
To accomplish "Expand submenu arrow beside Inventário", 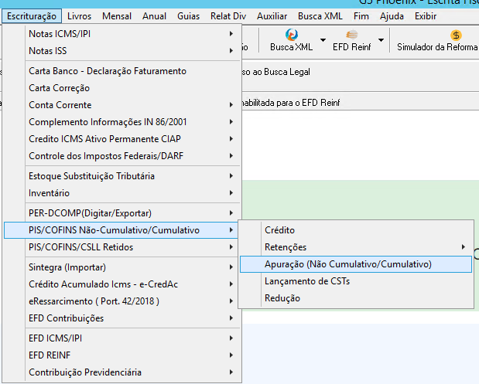I will 231,192.
